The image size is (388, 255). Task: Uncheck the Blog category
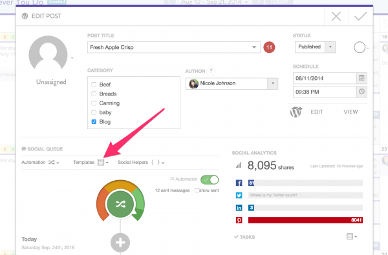[x=94, y=122]
